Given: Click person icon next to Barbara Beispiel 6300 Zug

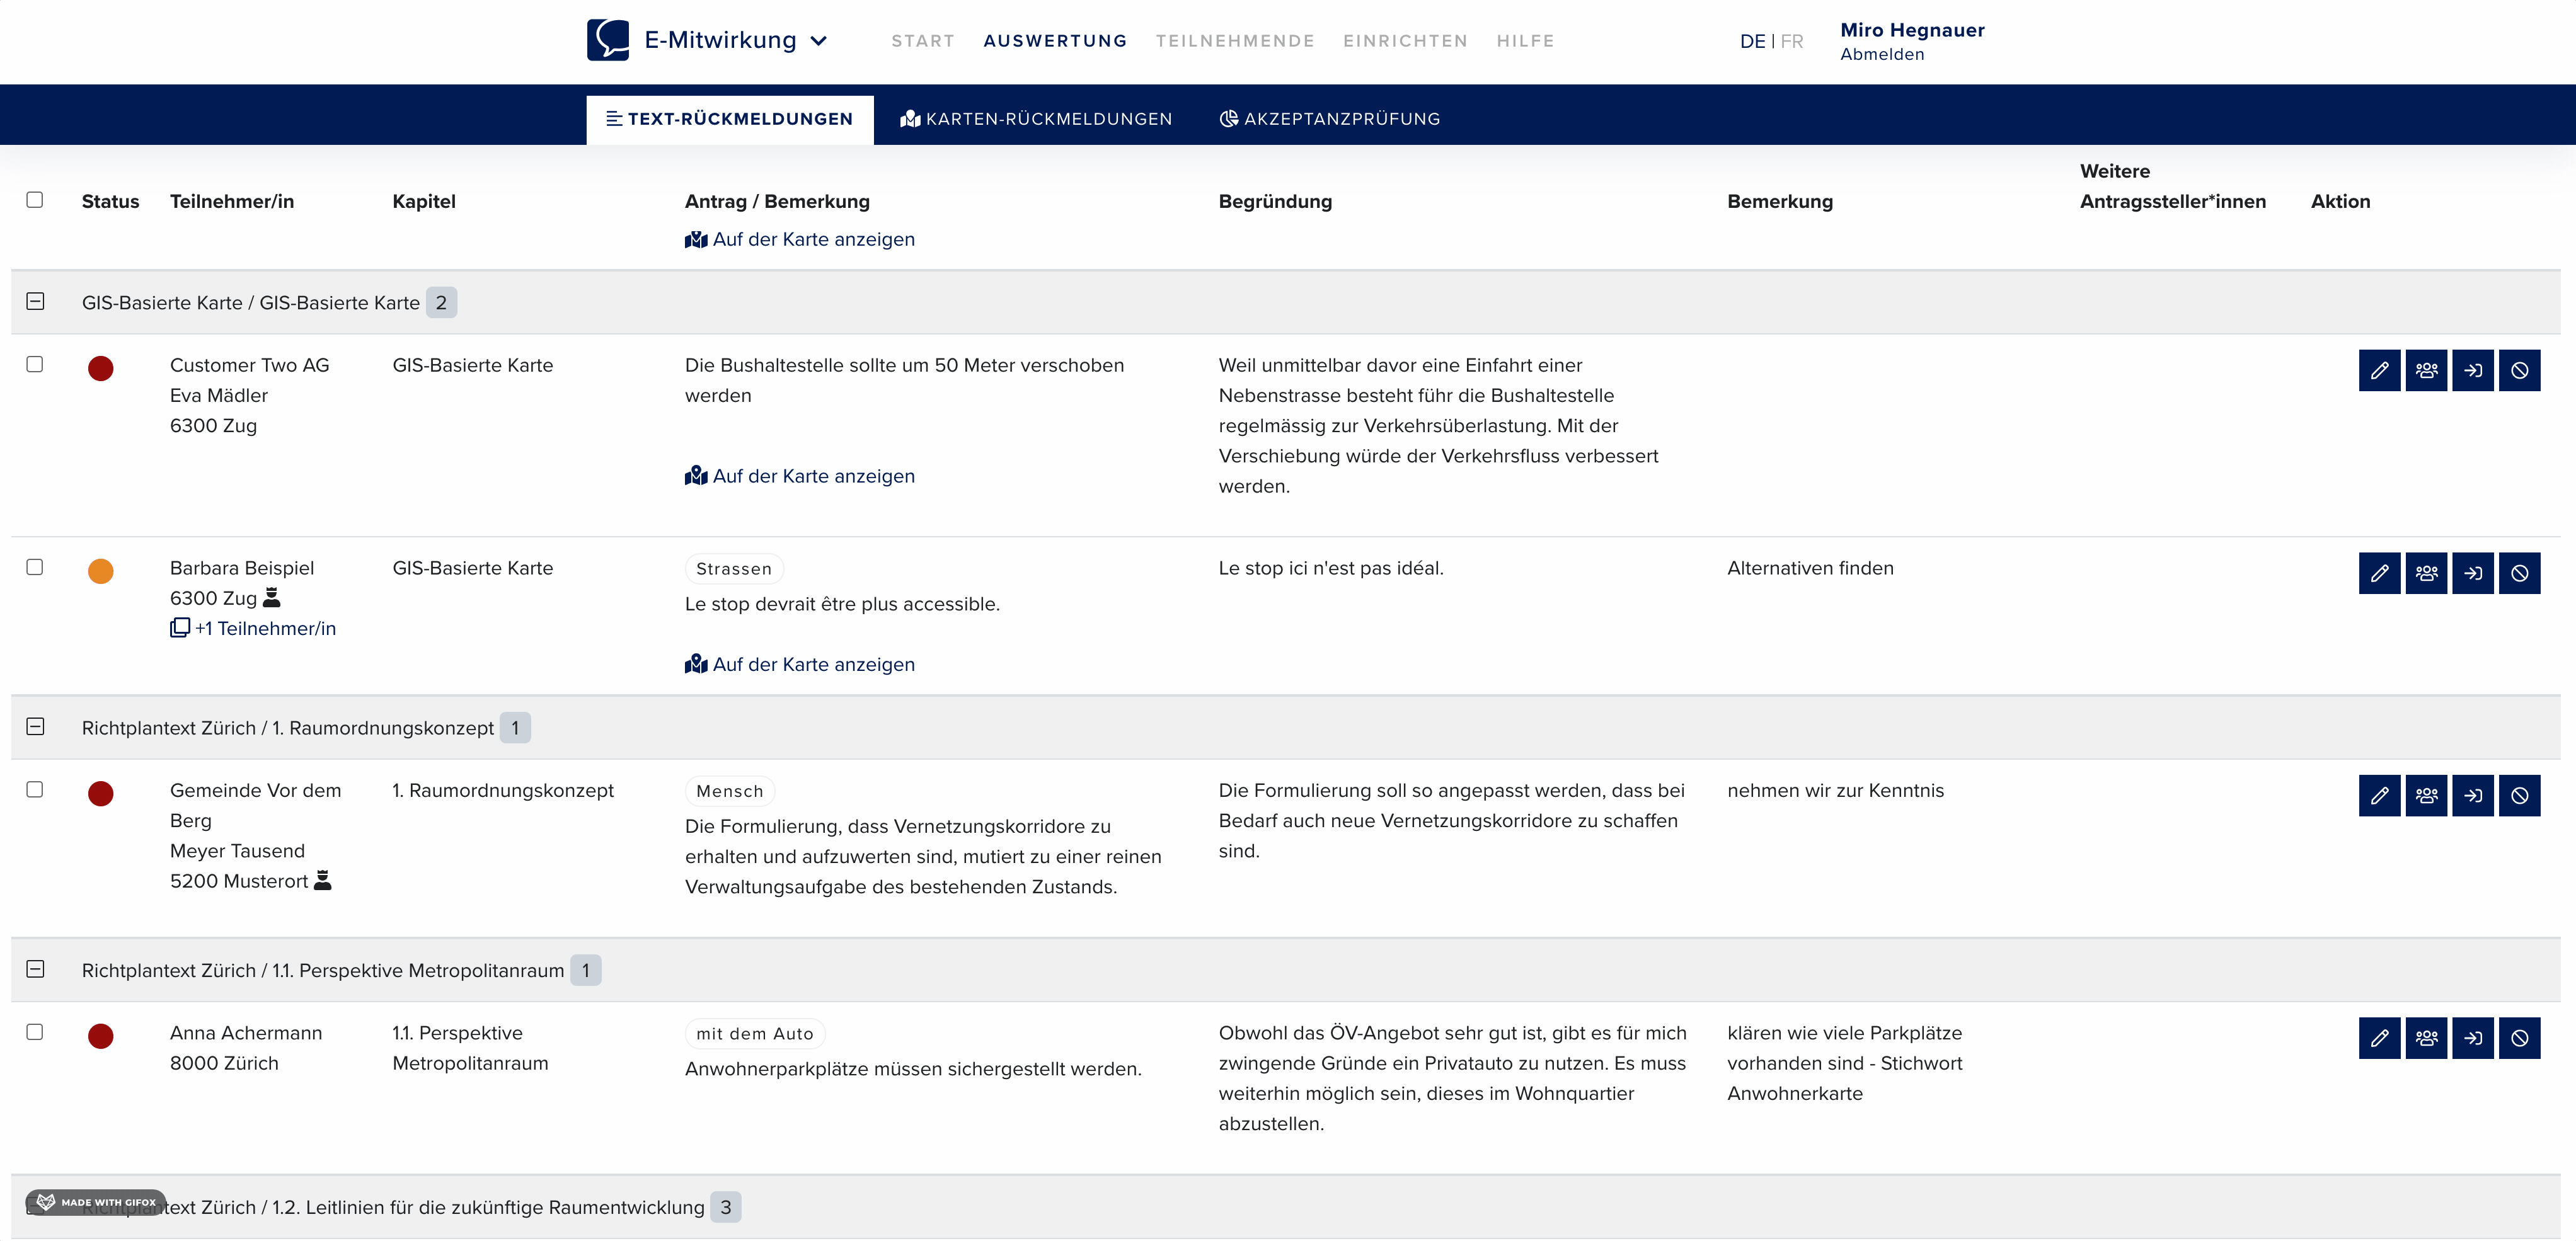Looking at the screenshot, I should [271, 598].
